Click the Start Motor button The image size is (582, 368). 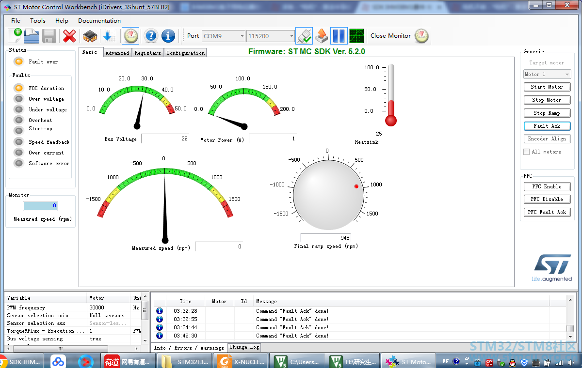coord(547,87)
